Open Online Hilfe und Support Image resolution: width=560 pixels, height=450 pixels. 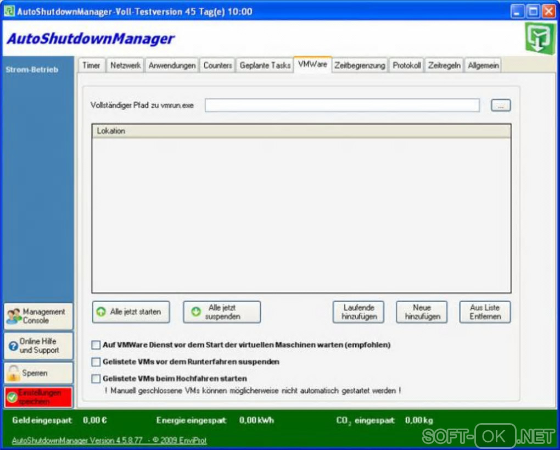[38, 346]
